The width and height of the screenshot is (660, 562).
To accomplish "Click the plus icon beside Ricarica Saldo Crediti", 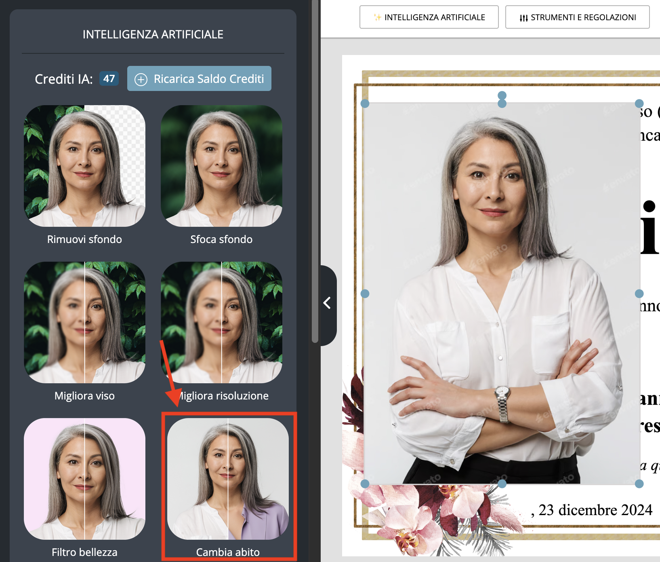I will [141, 79].
